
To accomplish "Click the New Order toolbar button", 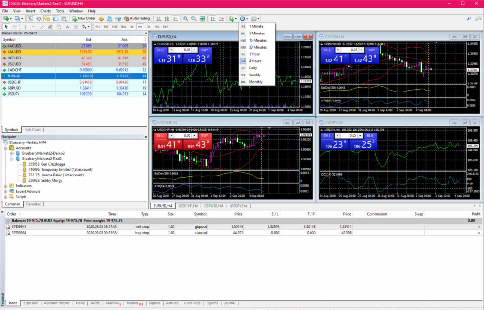I will click(x=84, y=18).
